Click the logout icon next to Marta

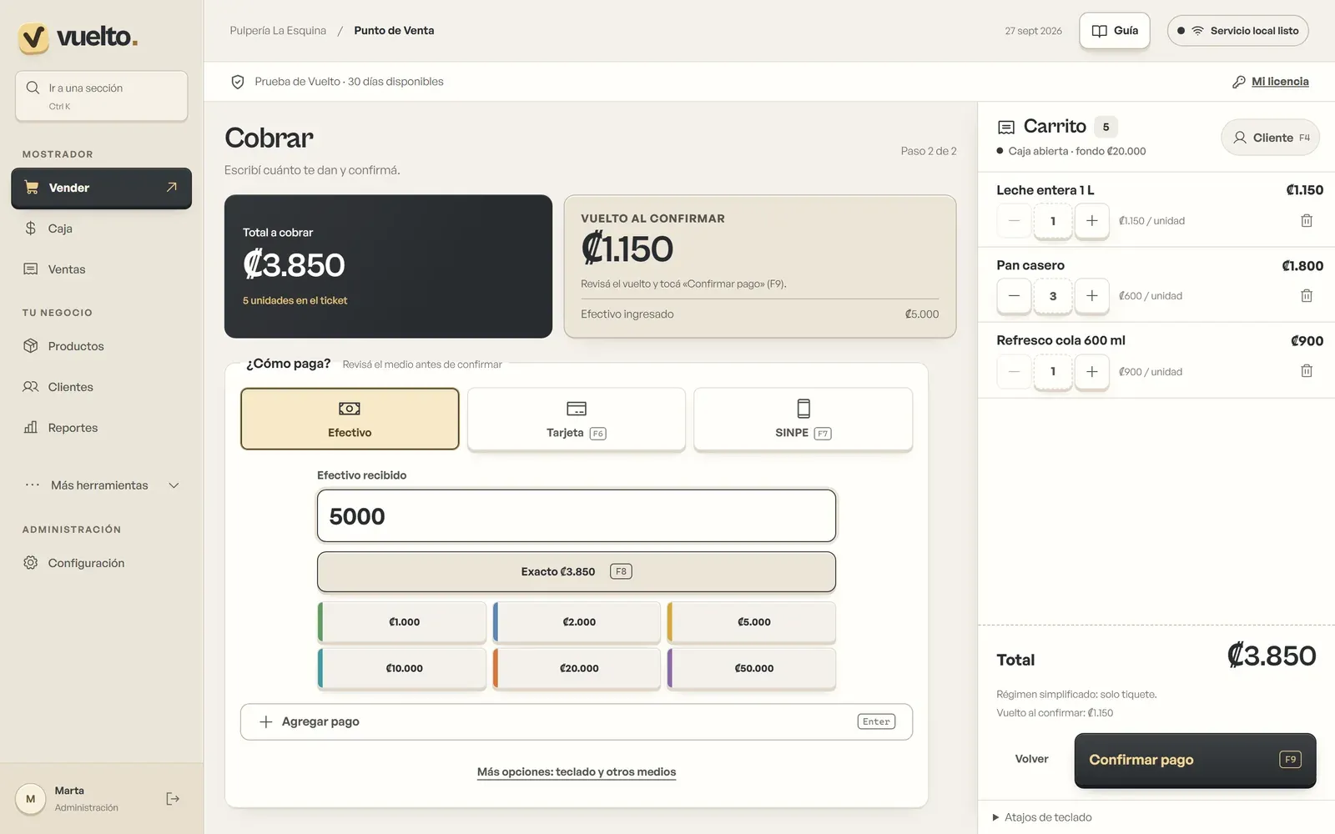coord(173,799)
